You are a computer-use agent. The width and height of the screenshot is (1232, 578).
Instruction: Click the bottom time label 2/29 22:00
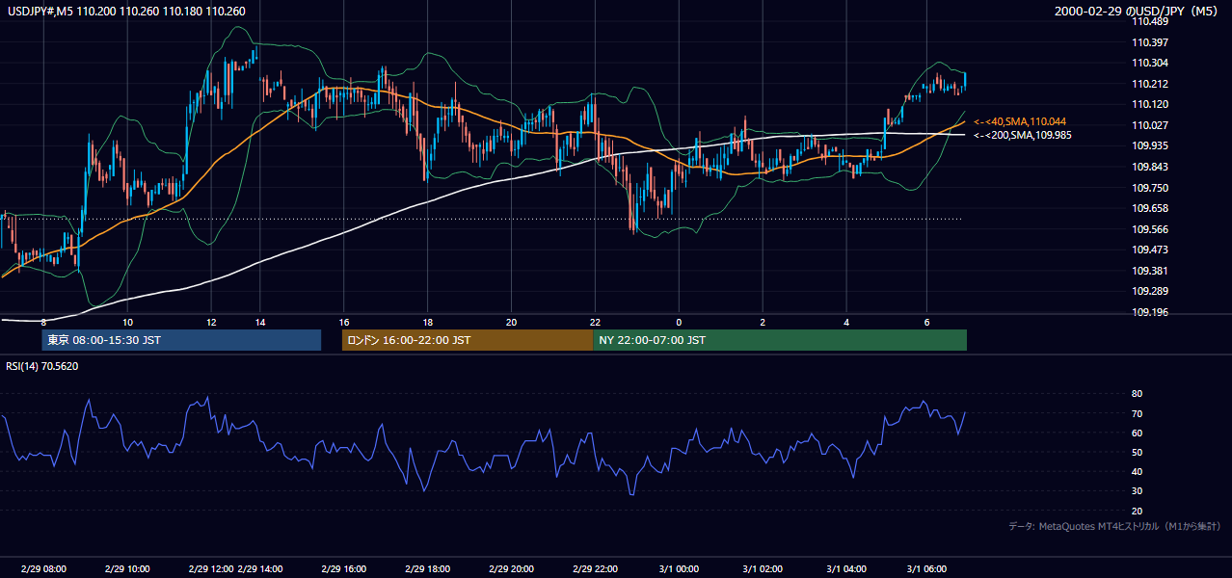click(596, 569)
